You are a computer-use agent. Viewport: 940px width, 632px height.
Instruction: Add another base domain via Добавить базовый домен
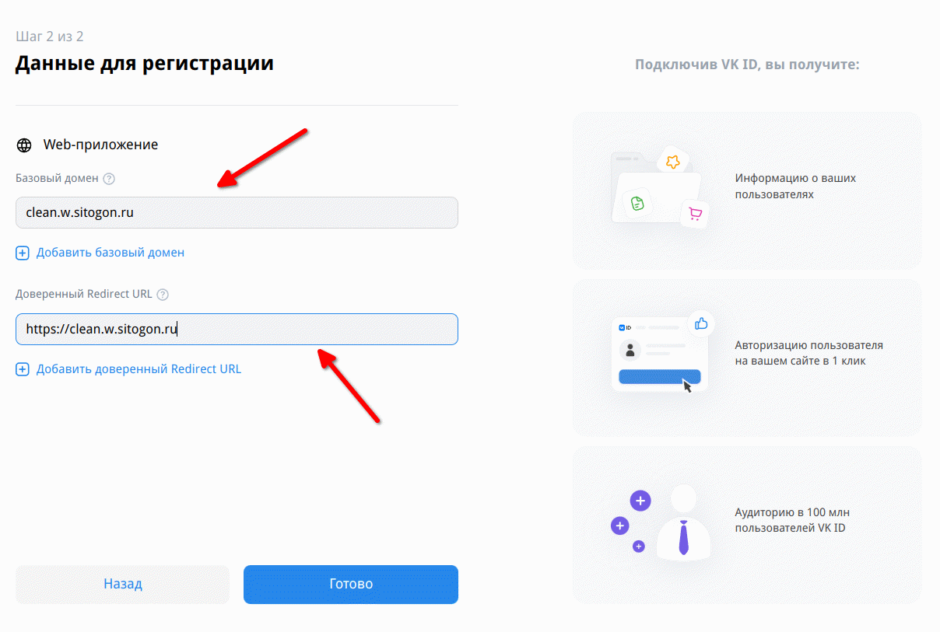[110, 253]
